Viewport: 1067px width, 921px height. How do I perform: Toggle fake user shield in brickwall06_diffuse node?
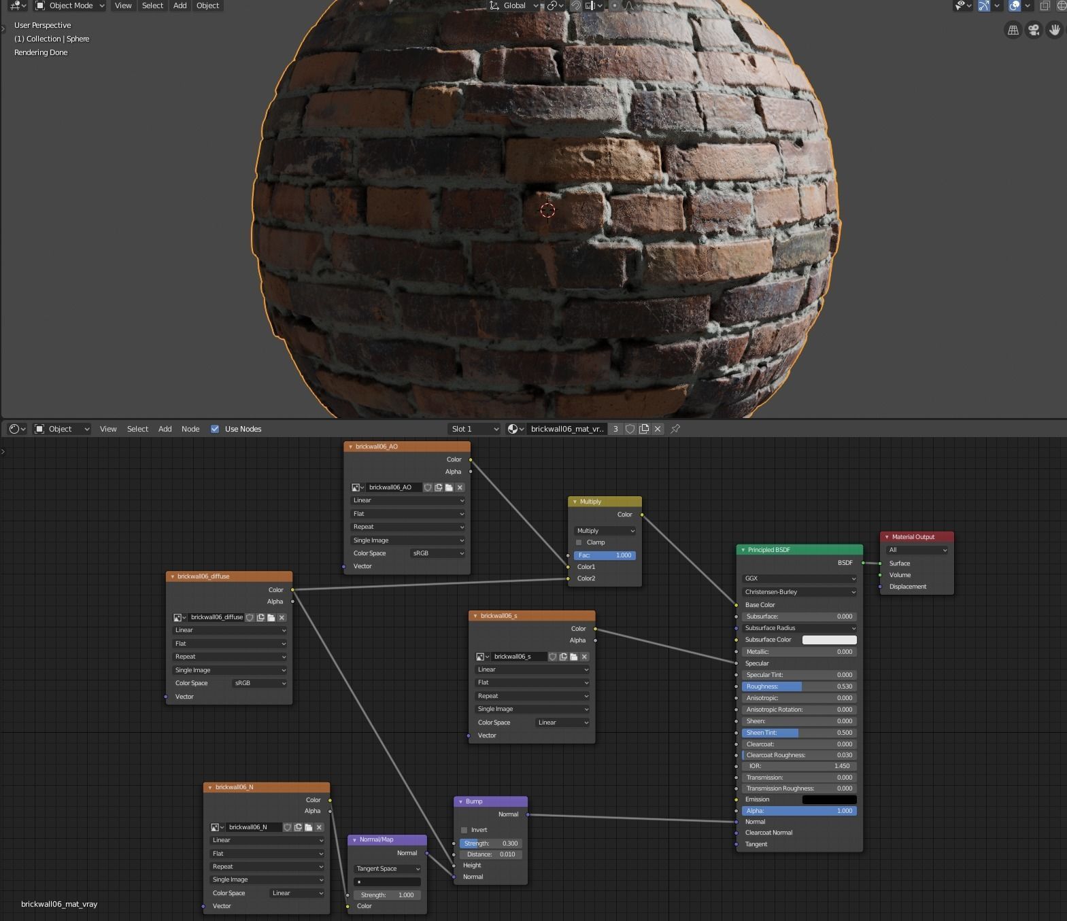coord(250,617)
